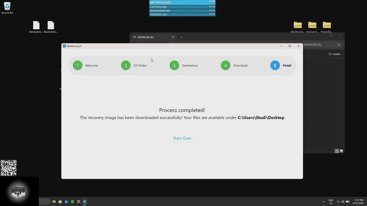Open Outlook from the taskbar
367x206 pixels.
point(66,202)
